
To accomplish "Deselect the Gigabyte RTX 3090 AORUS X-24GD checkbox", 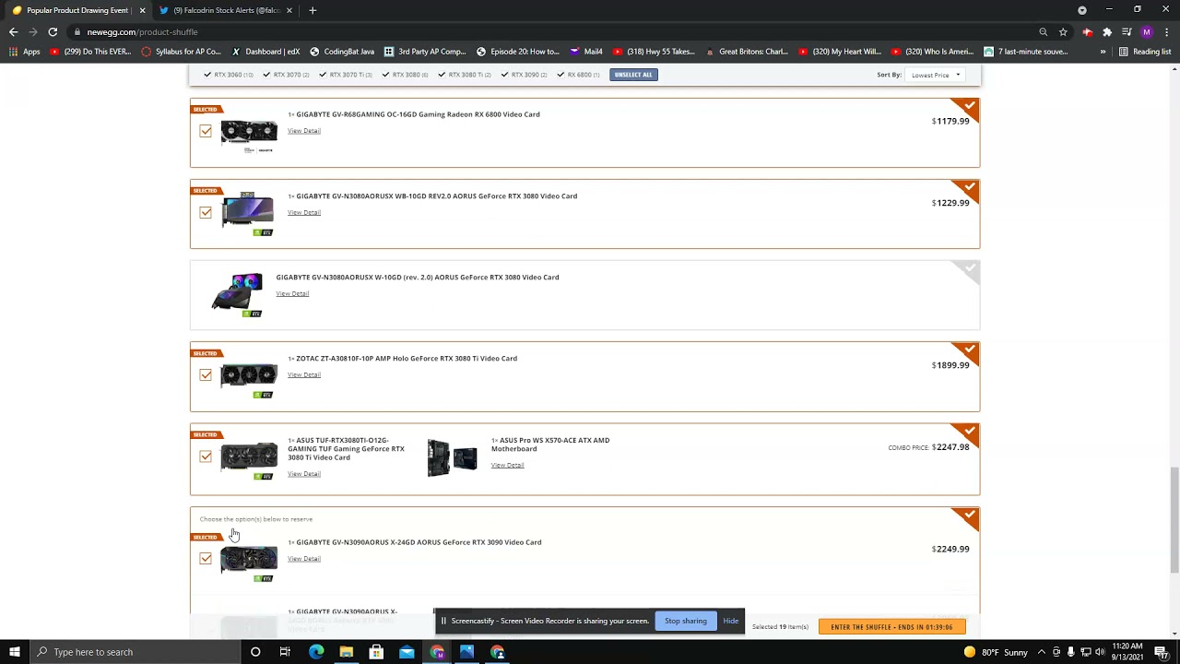I will [206, 558].
